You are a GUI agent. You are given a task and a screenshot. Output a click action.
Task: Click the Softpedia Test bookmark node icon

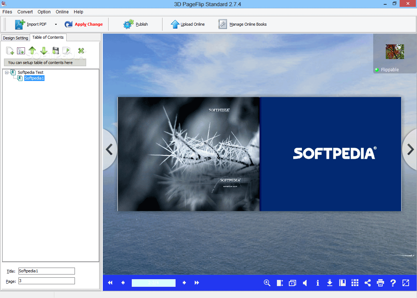pyautogui.click(x=13, y=72)
